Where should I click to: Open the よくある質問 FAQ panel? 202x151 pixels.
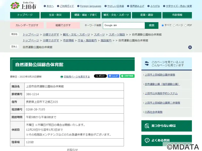coord(166,140)
